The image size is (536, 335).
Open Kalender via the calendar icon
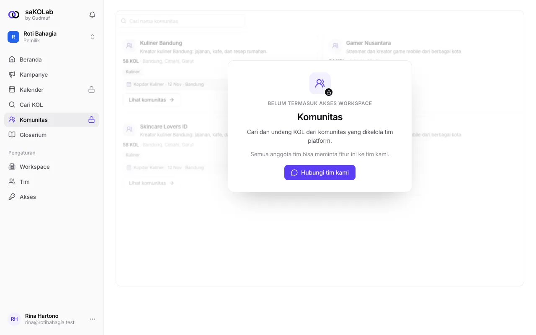12,90
